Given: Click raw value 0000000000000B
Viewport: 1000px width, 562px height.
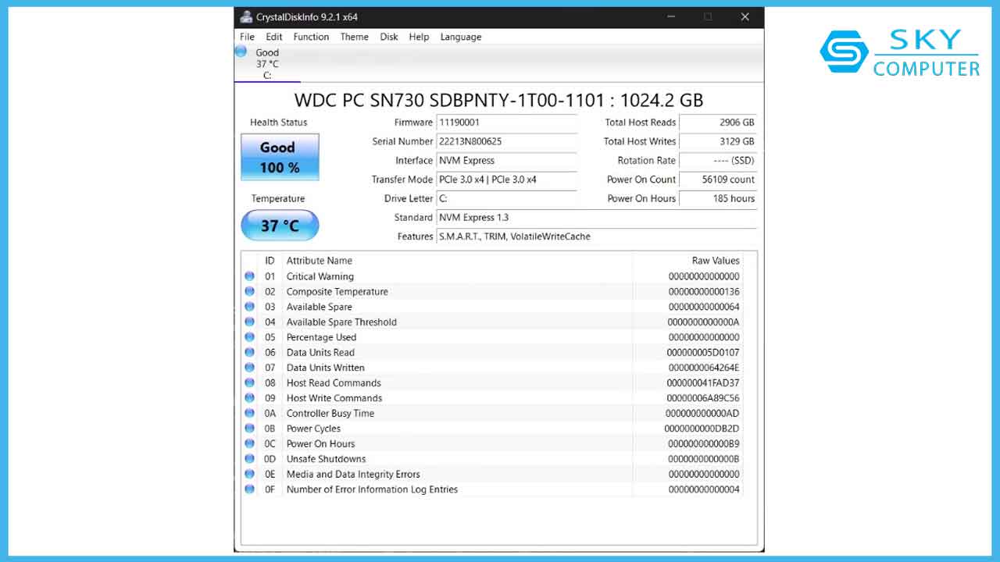Looking at the screenshot, I should (704, 459).
